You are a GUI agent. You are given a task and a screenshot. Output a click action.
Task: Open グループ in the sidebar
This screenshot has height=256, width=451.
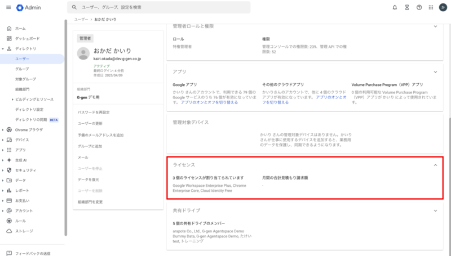click(x=22, y=69)
